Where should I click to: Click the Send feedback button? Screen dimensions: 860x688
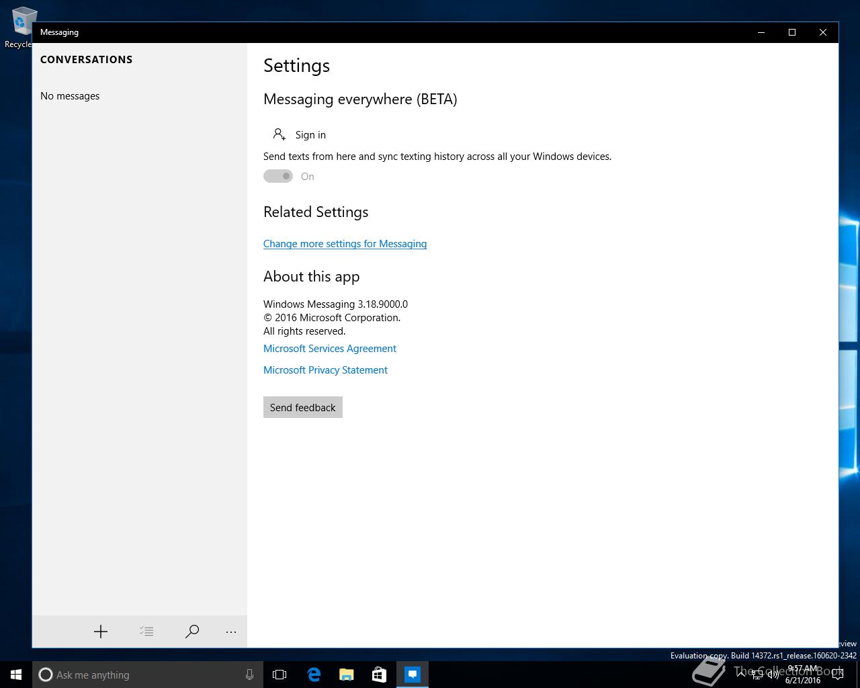(x=303, y=407)
